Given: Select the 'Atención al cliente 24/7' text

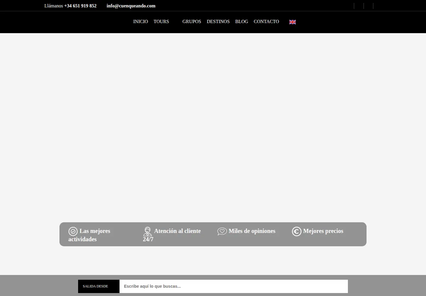Looking at the screenshot, I should pos(172,235).
